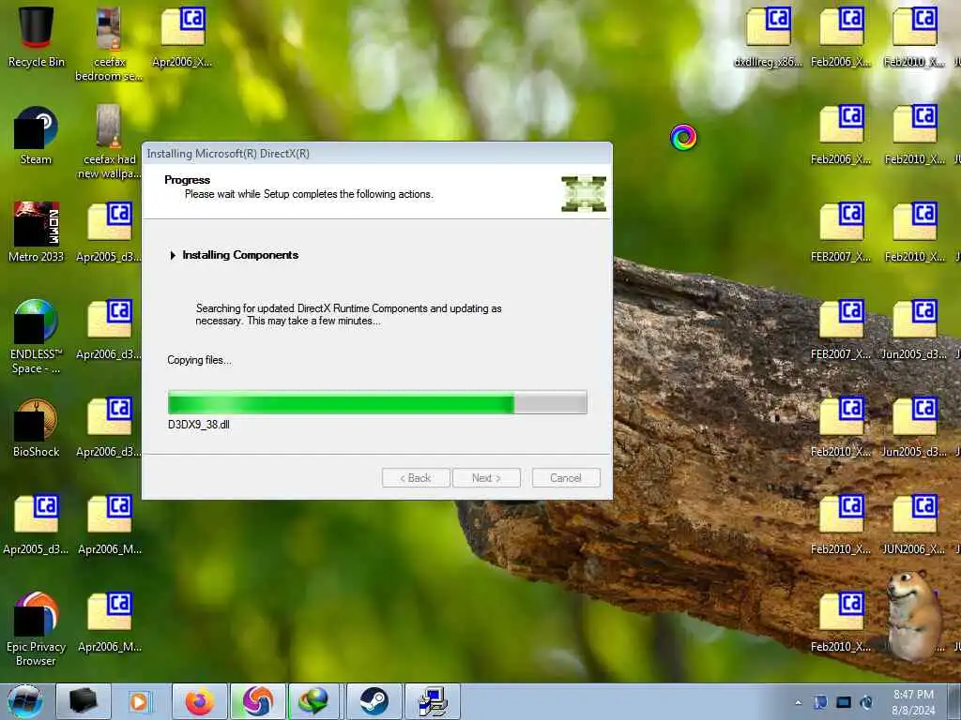Click the Cancel button in DirectX setup

coord(566,477)
